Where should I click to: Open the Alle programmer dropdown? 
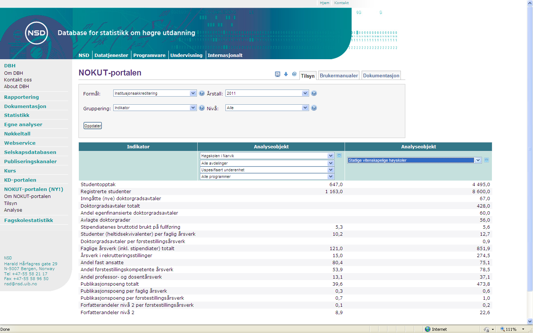(x=267, y=176)
